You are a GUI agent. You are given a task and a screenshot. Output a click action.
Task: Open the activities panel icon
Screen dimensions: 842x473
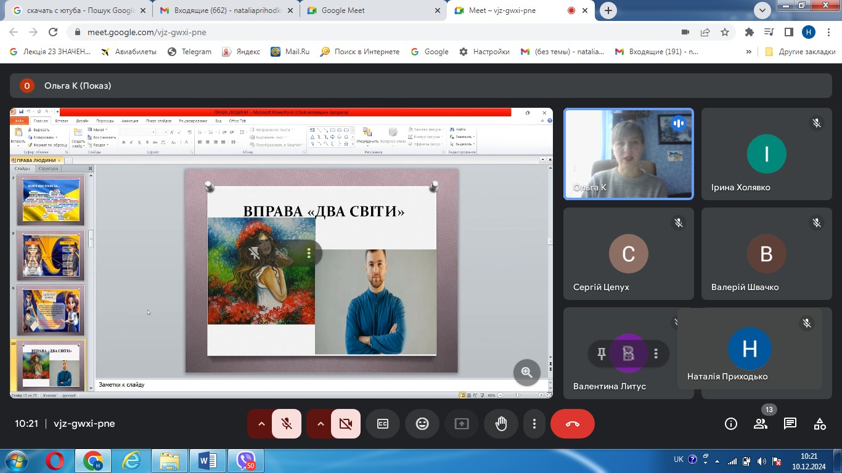click(819, 424)
